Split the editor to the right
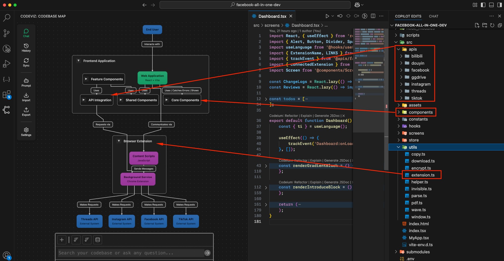This screenshot has height=261, width=504. (x=373, y=16)
